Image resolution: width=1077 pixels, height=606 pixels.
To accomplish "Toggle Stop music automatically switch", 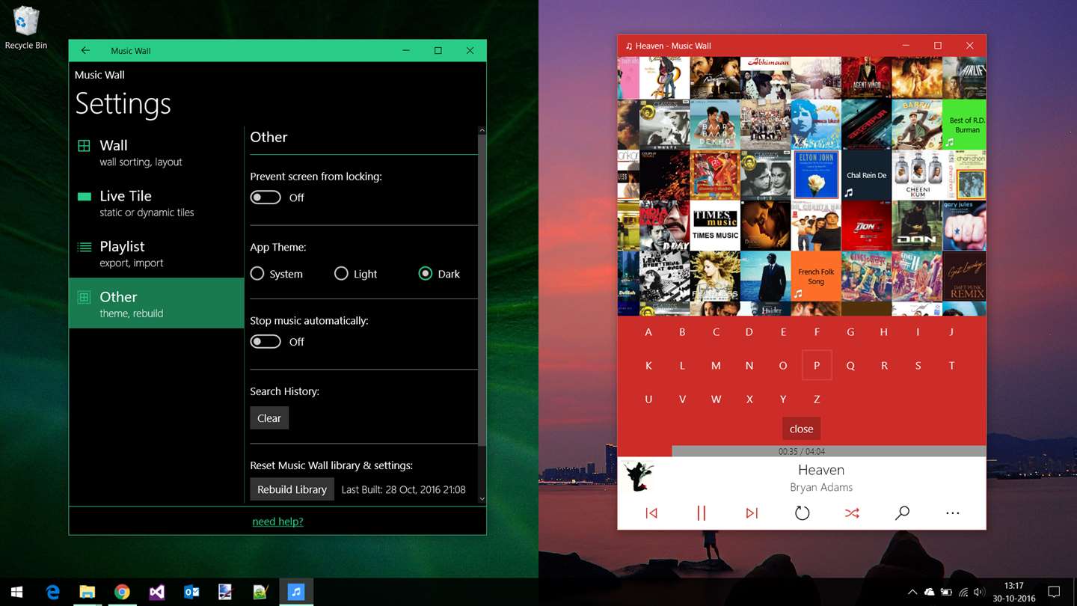I will click(x=266, y=342).
